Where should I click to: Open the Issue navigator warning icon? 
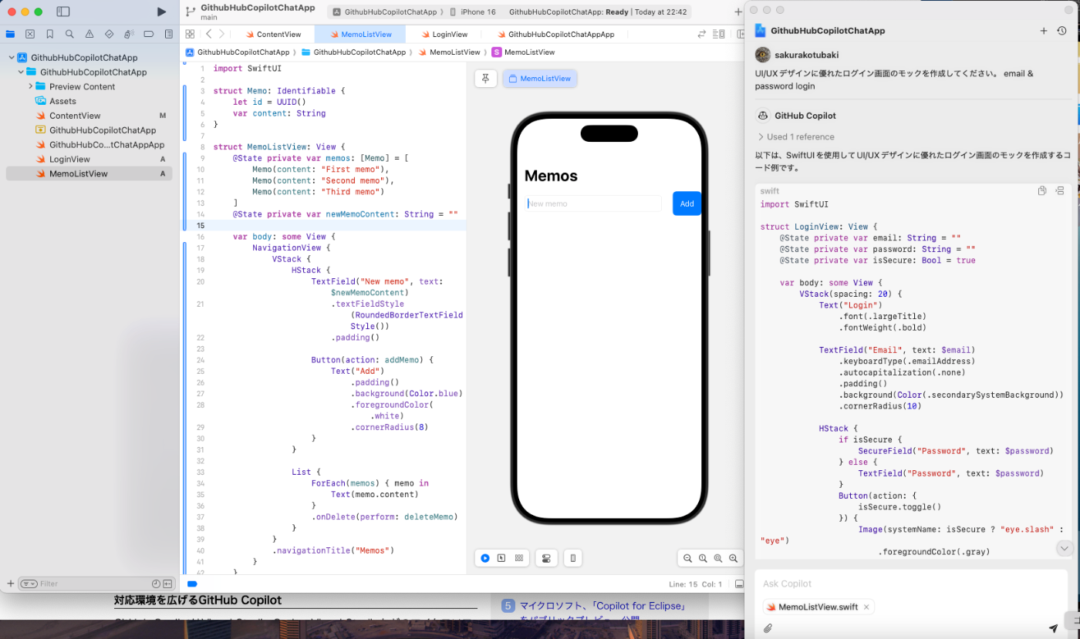[89, 34]
